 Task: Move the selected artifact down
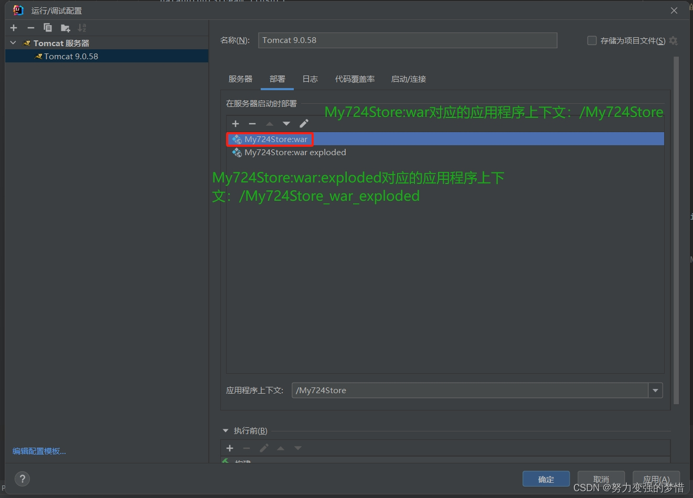(286, 124)
